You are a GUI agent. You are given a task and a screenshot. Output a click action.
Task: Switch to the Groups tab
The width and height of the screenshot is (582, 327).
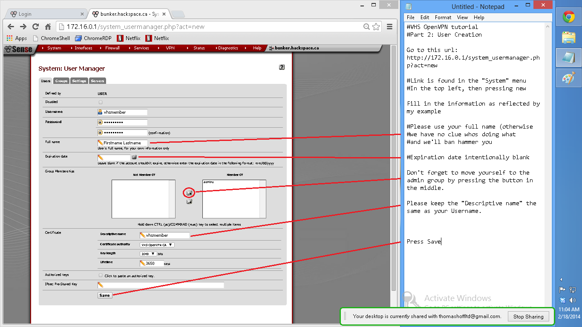point(61,81)
